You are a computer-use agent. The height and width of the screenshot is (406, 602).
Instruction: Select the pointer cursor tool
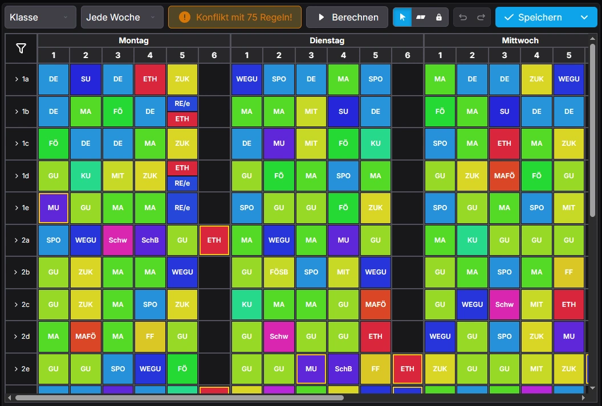(402, 17)
